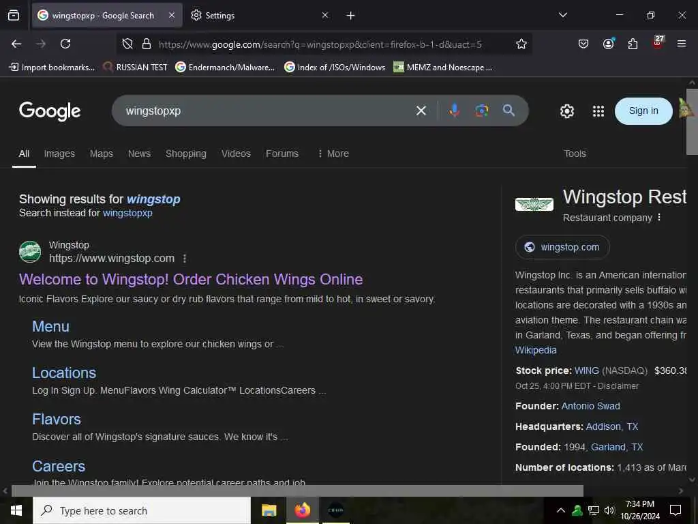Close the wingstopxp Google Search tab
Viewport: 698px width, 524px height.
(x=172, y=16)
